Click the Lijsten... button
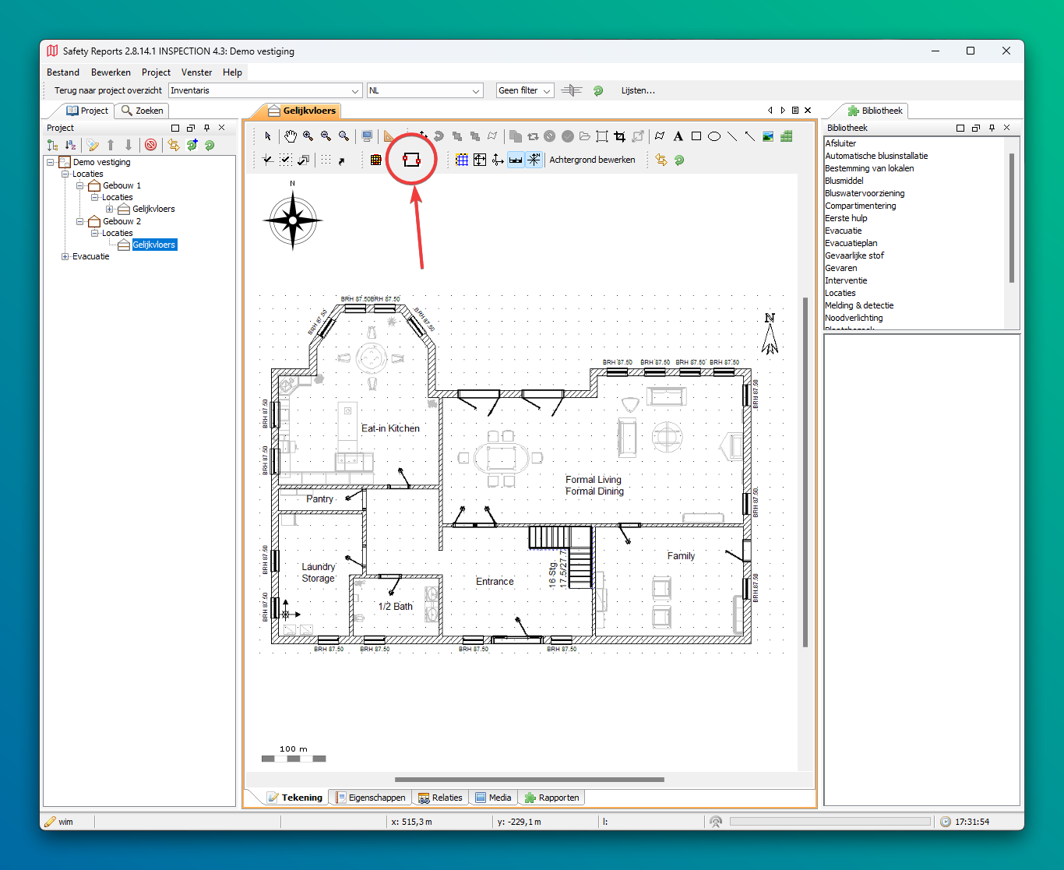Screen dimensions: 1064x870 click(638, 90)
